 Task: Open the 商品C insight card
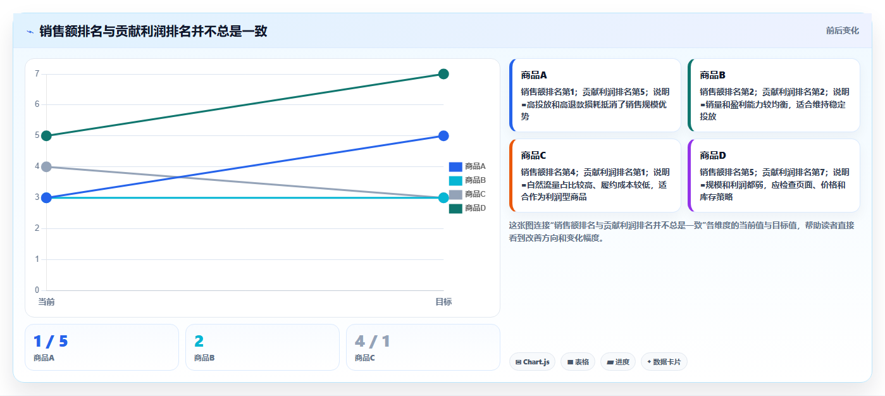click(595, 175)
